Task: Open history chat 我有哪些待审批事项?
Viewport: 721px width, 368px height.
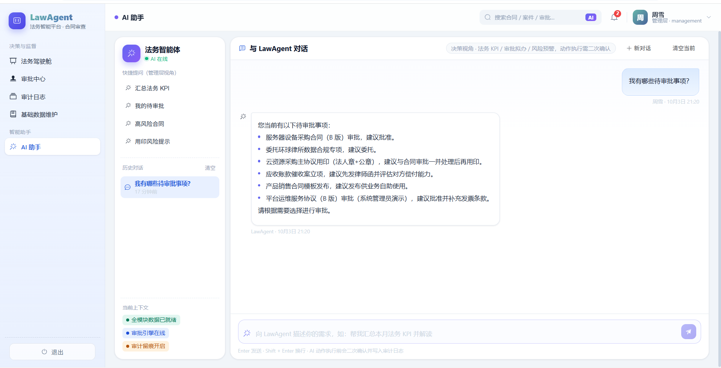Action: point(170,187)
